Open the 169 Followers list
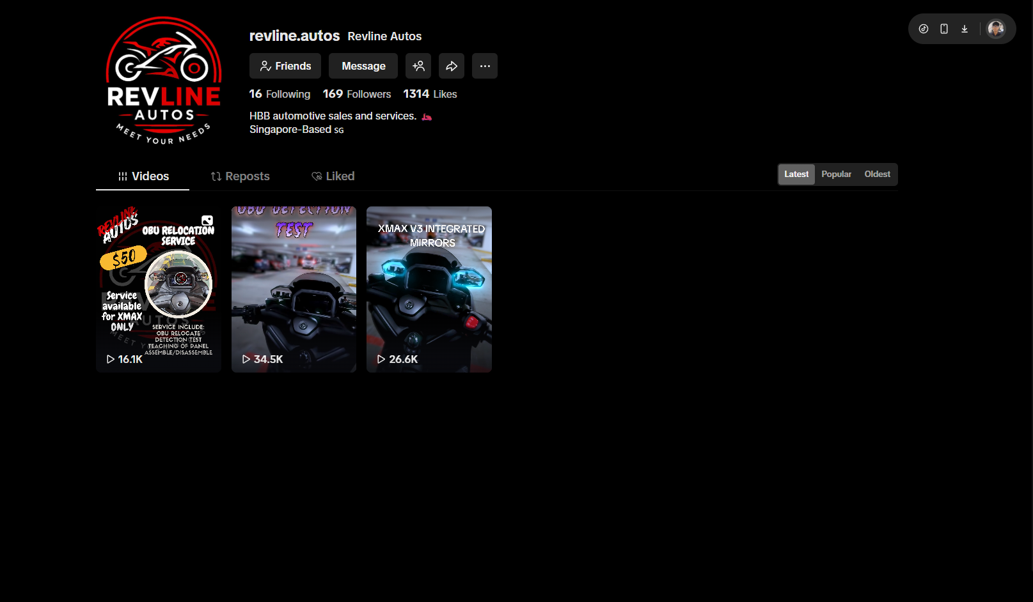1033x602 pixels. [356, 94]
